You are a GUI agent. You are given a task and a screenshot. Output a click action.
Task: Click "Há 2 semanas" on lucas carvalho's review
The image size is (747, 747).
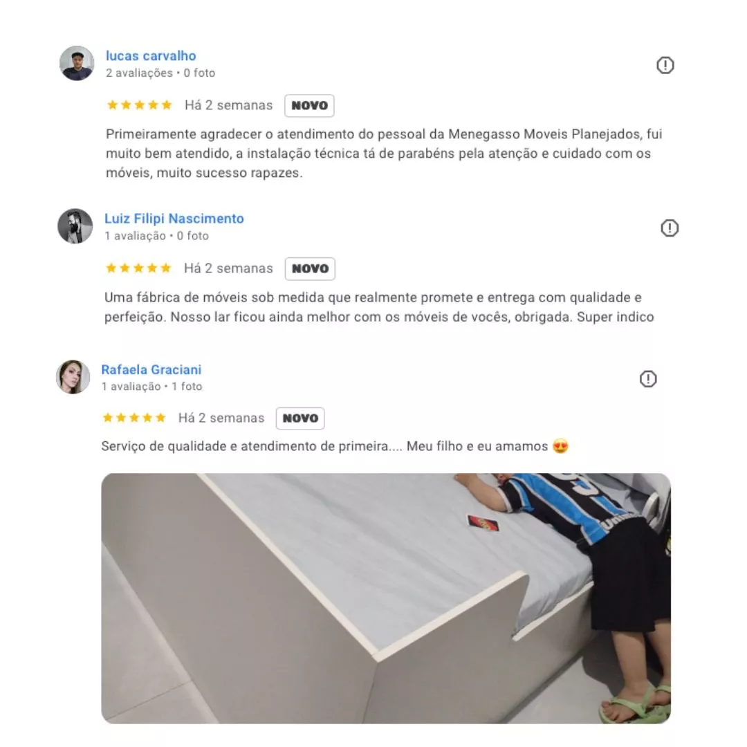(229, 105)
